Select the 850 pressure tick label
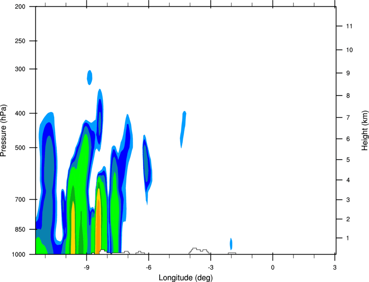 click(20, 230)
